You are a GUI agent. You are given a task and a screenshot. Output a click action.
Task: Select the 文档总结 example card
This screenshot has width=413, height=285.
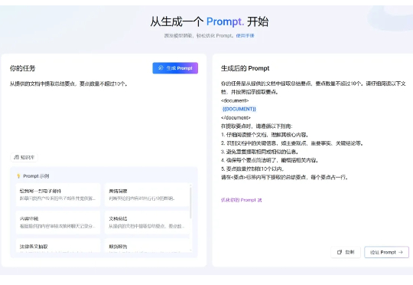[147, 222]
